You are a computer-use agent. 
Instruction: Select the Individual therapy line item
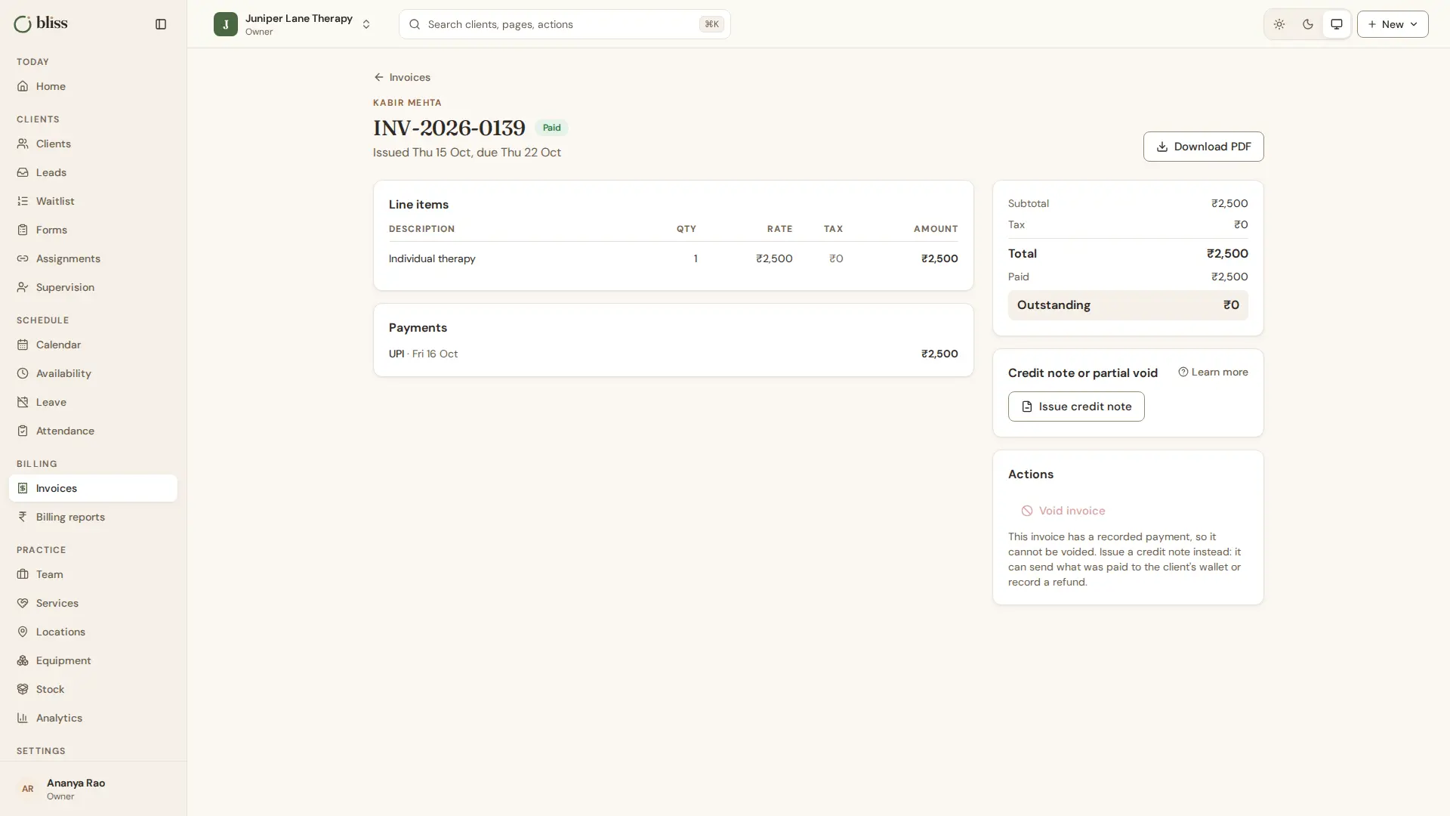(x=673, y=258)
